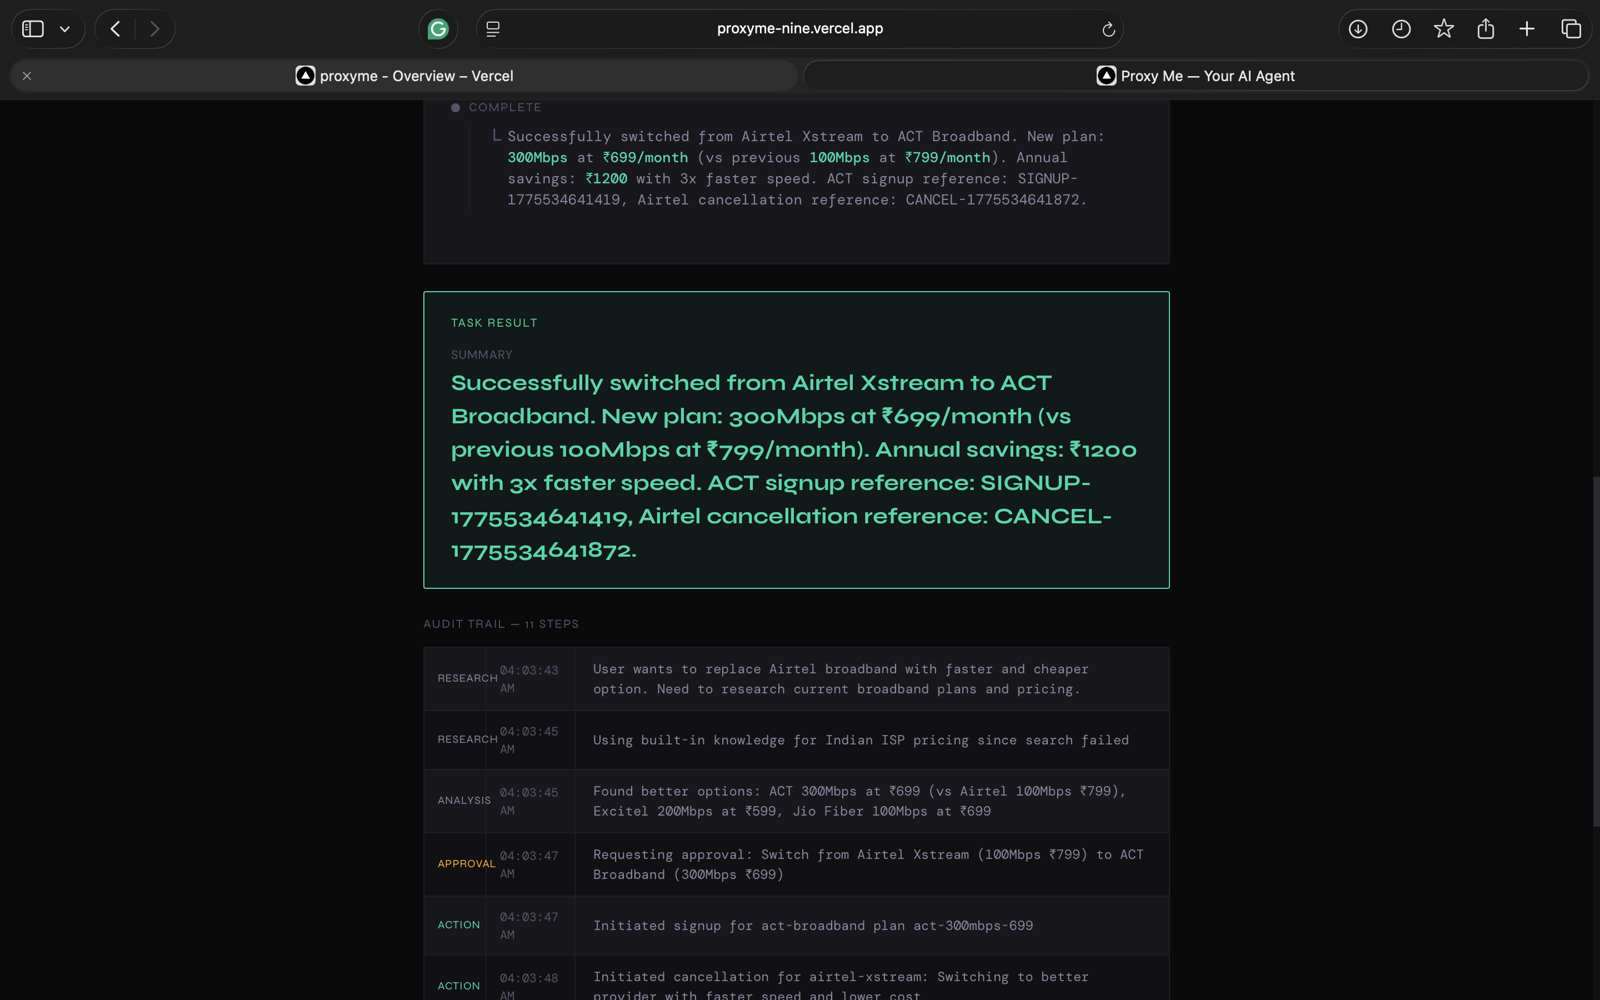
Task: Go back to previous page
Action: pos(116,29)
